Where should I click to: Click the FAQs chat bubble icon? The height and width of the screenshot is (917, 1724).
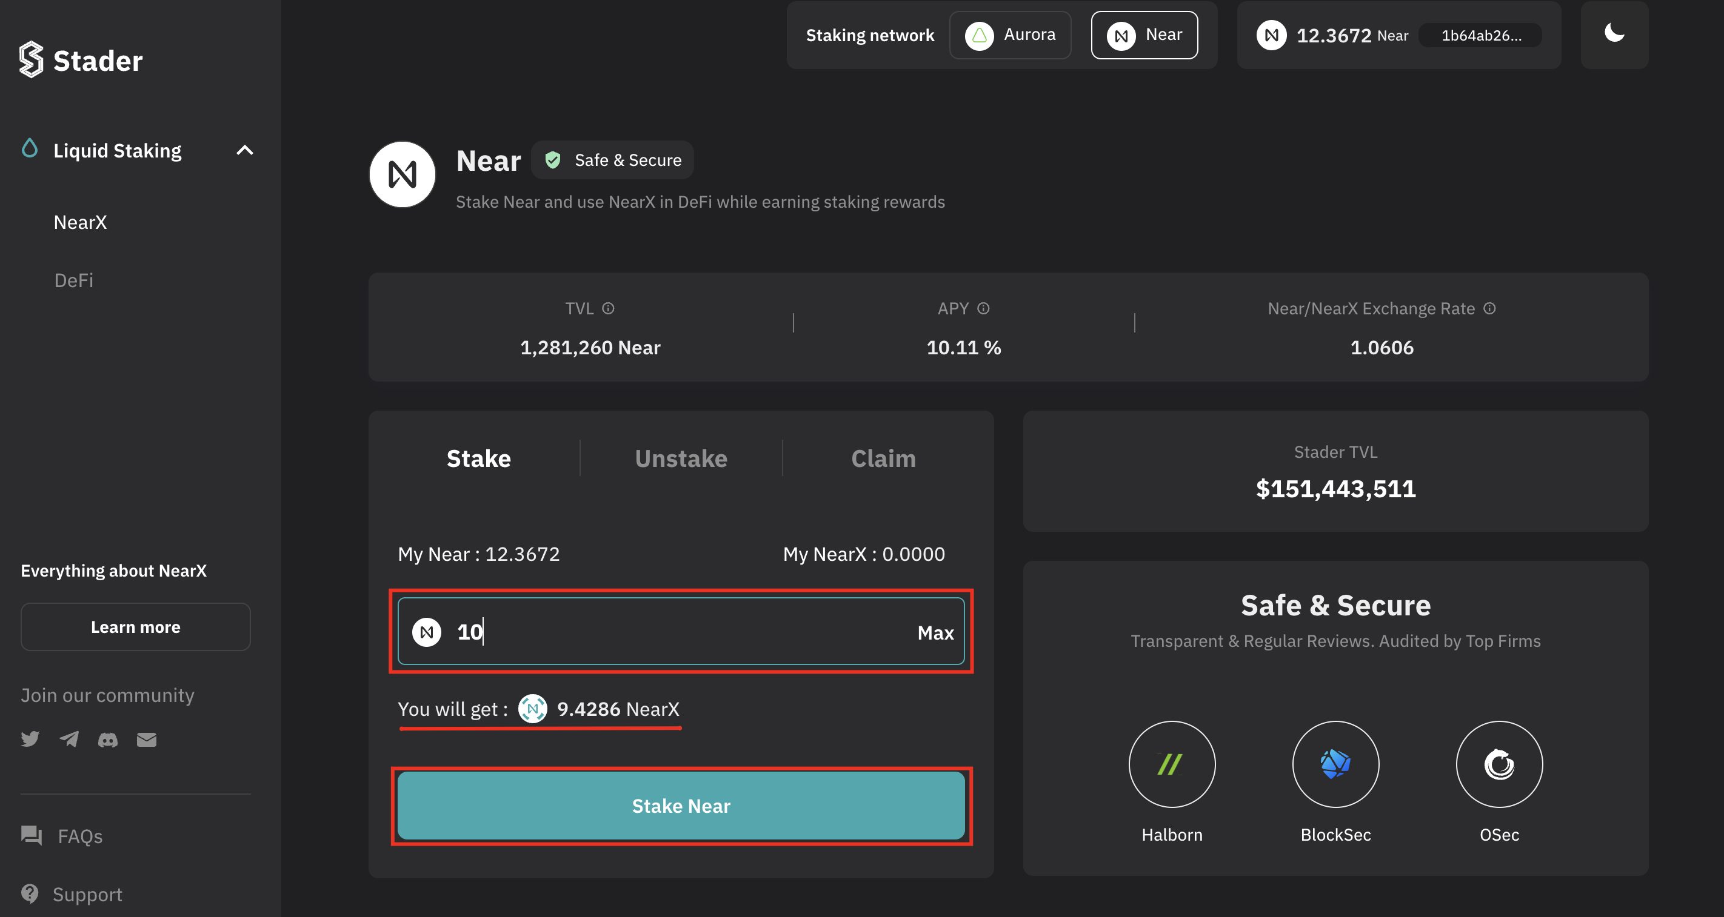pyautogui.click(x=31, y=835)
